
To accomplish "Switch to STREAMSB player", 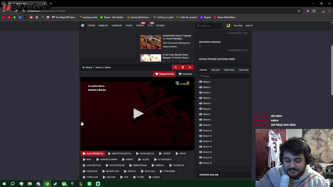I will pos(167,171).
